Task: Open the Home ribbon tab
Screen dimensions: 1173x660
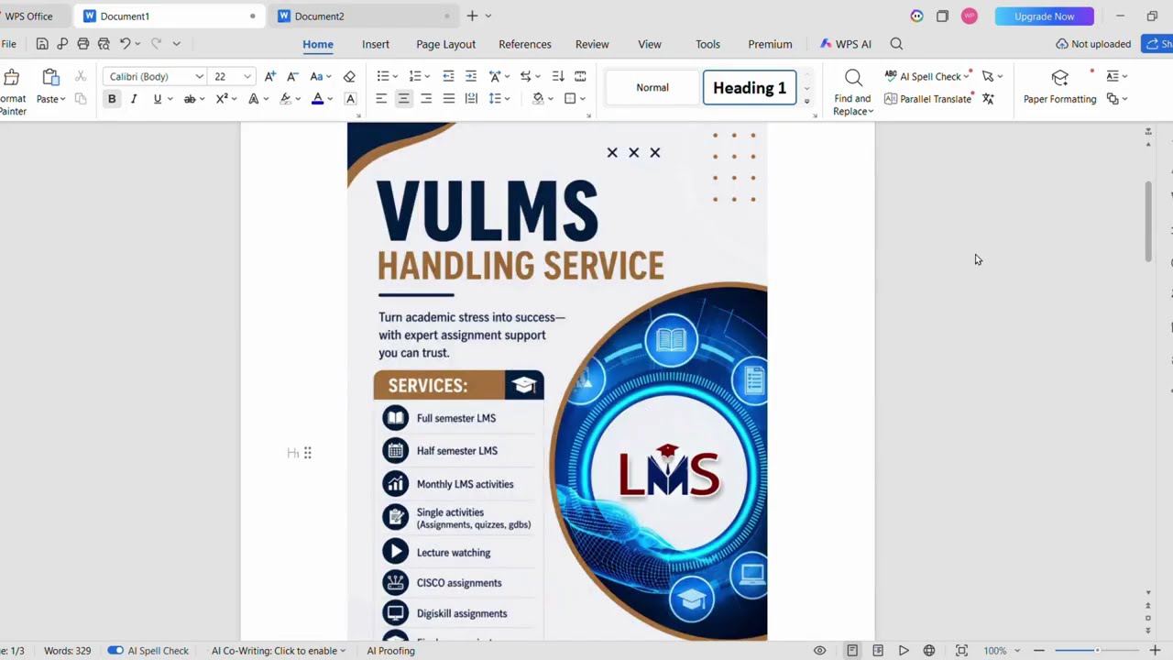Action: click(x=318, y=44)
